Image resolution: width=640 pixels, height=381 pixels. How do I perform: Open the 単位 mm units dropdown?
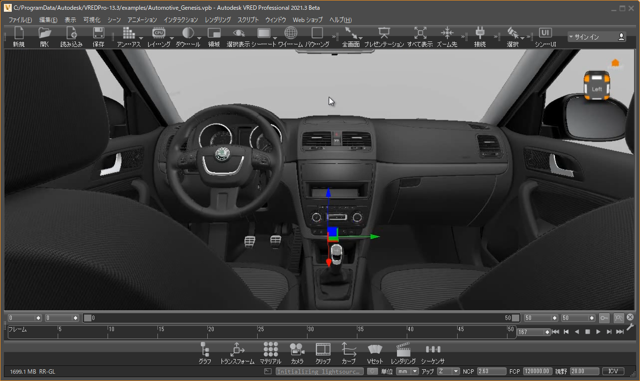407,372
